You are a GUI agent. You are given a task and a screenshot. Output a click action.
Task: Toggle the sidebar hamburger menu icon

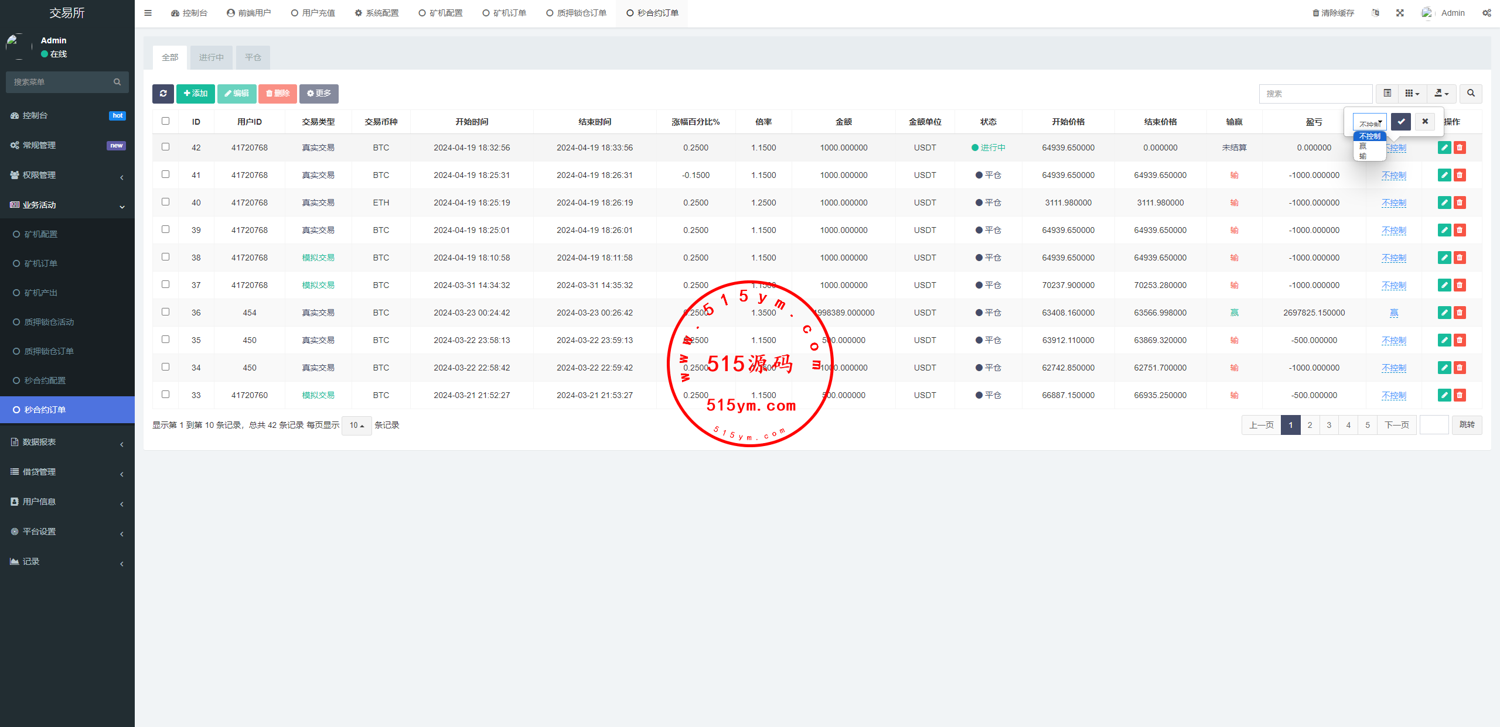[x=148, y=13]
